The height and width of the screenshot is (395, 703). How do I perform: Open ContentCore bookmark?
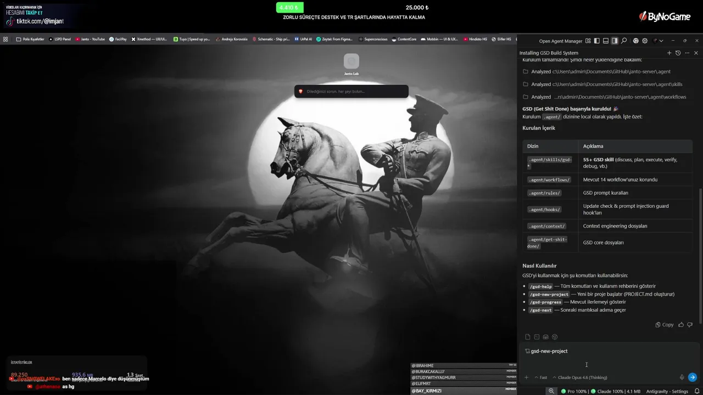pos(404,39)
